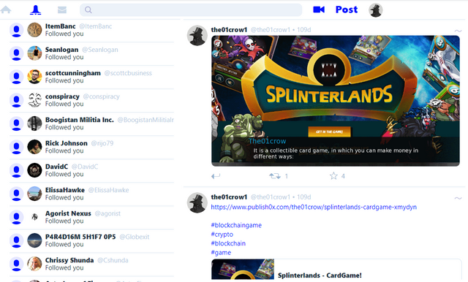The width and height of the screenshot is (468, 282).
Task: Click the magnifier search icon
Action: (88, 9)
